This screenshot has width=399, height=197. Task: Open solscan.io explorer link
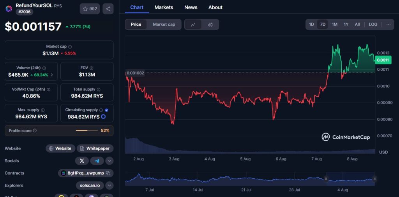pyautogui.click(x=90, y=186)
